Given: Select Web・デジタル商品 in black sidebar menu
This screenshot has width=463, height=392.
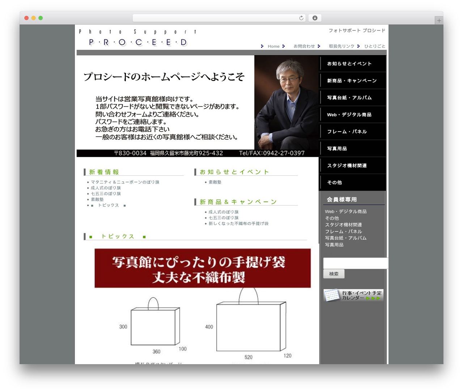Looking at the screenshot, I should tap(352, 115).
